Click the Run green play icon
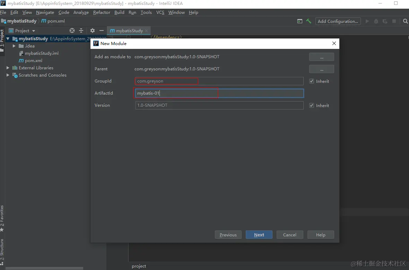409x270 pixels. [x=367, y=21]
